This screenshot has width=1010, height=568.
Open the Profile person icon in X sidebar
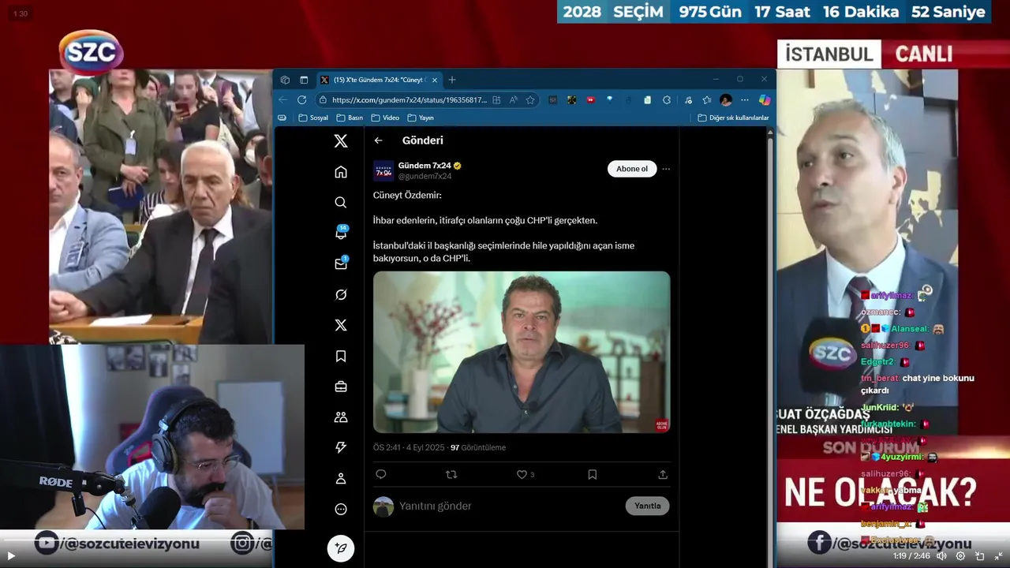pos(341,478)
